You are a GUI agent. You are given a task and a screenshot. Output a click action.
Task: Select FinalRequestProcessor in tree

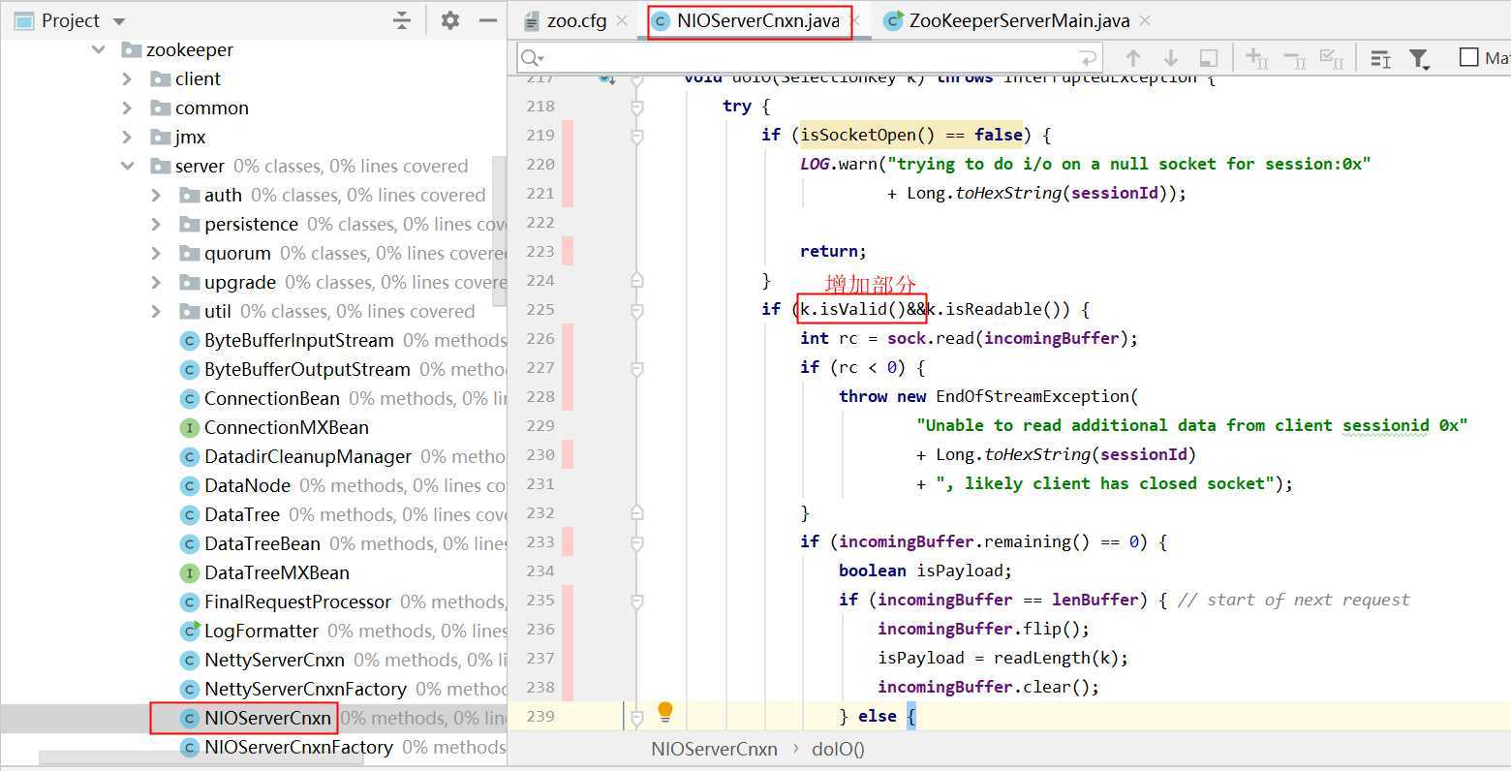[297, 601]
